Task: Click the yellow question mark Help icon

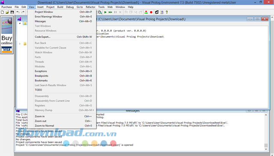Action: pyautogui.click(x=167, y=12)
